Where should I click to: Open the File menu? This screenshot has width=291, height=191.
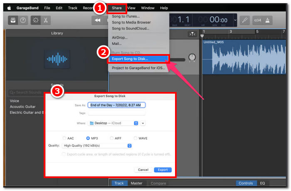47,8
